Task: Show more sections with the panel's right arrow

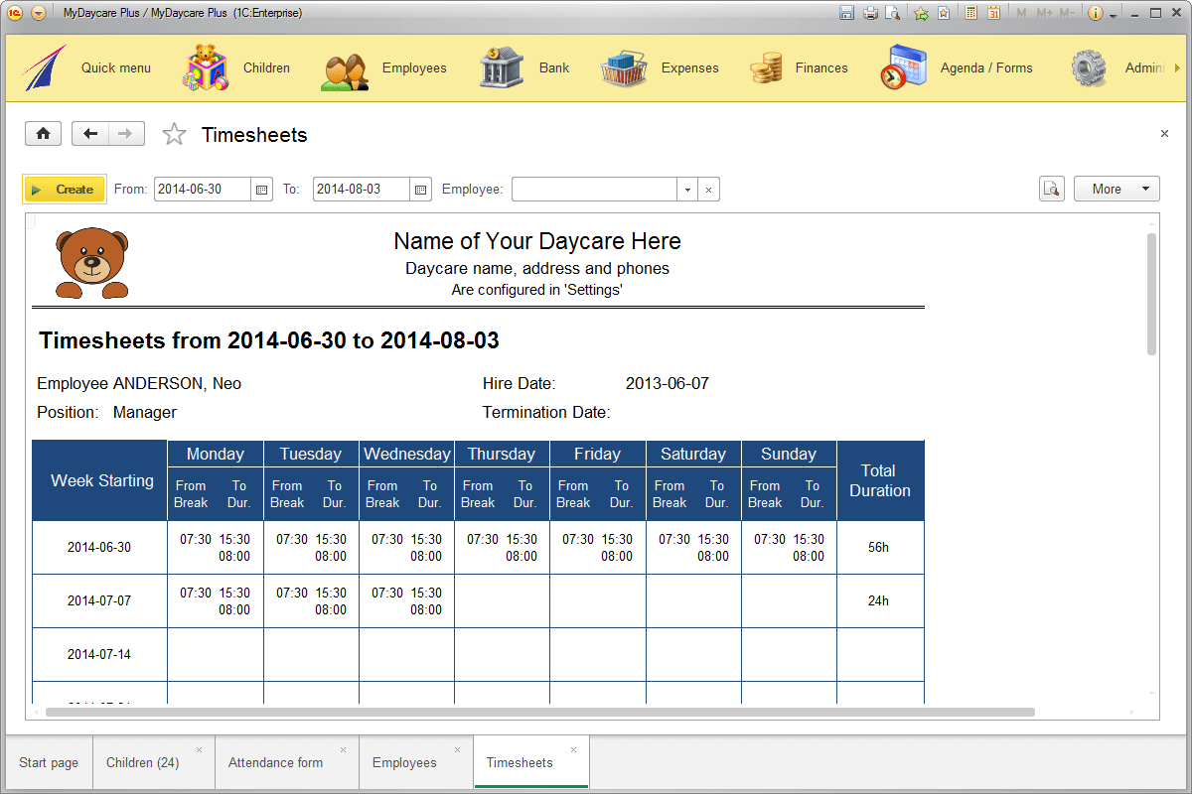Action: tap(1177, 68)
